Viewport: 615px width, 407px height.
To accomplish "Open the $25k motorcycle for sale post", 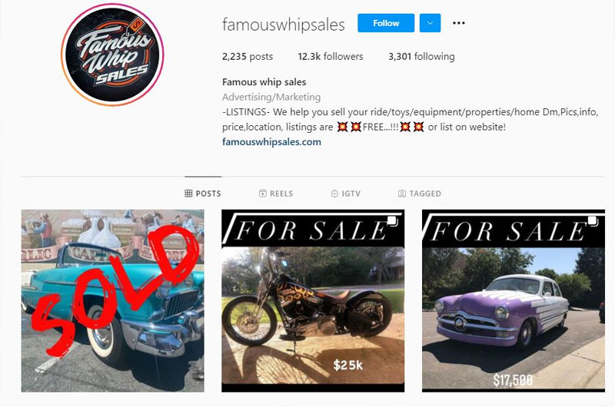I will pos(313,300).
